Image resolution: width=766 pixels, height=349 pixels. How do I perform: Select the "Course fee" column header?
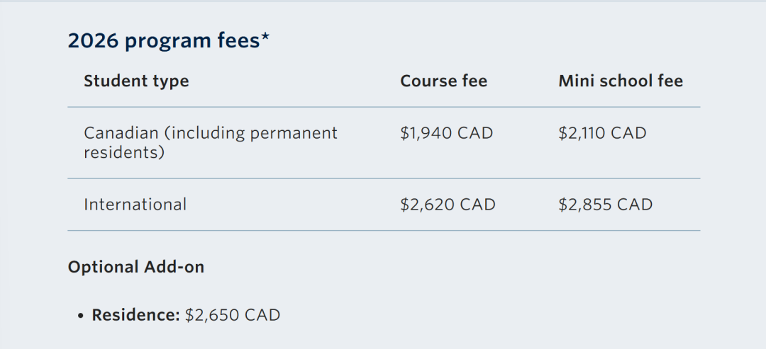pyautogui.click(x=443, y=81)
